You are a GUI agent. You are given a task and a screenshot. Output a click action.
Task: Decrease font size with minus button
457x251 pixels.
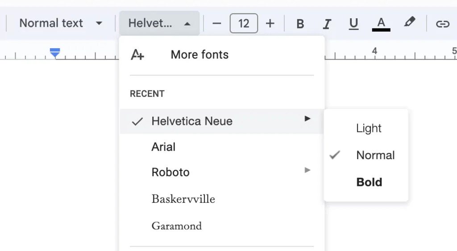216,23
